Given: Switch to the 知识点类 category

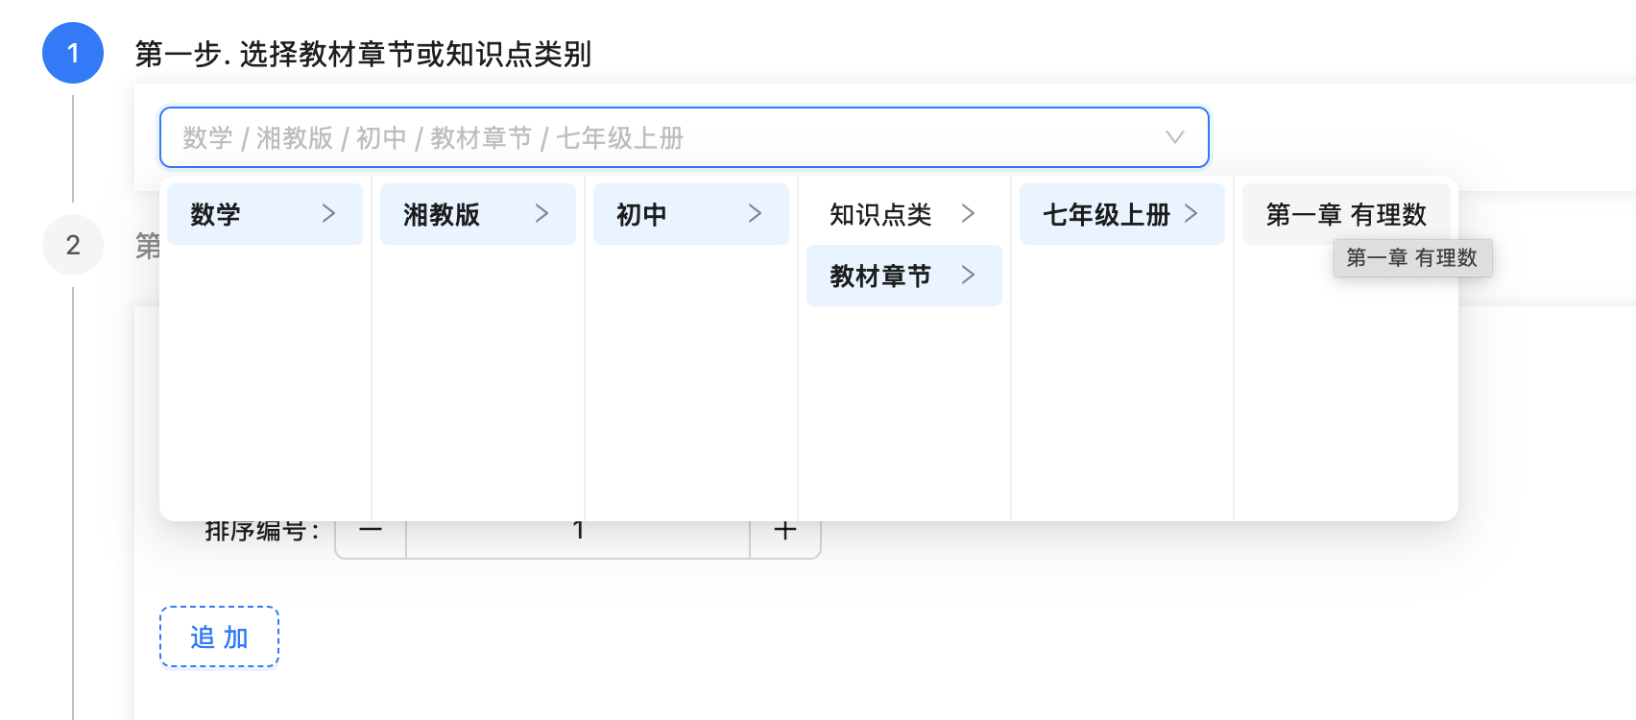Looking at the screenshot, I should click(880, 214).
